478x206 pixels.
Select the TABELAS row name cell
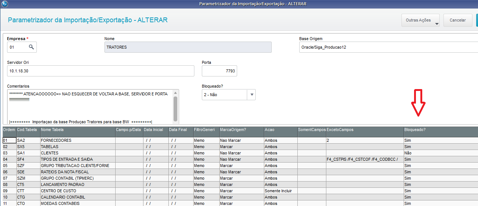point(78,147)
